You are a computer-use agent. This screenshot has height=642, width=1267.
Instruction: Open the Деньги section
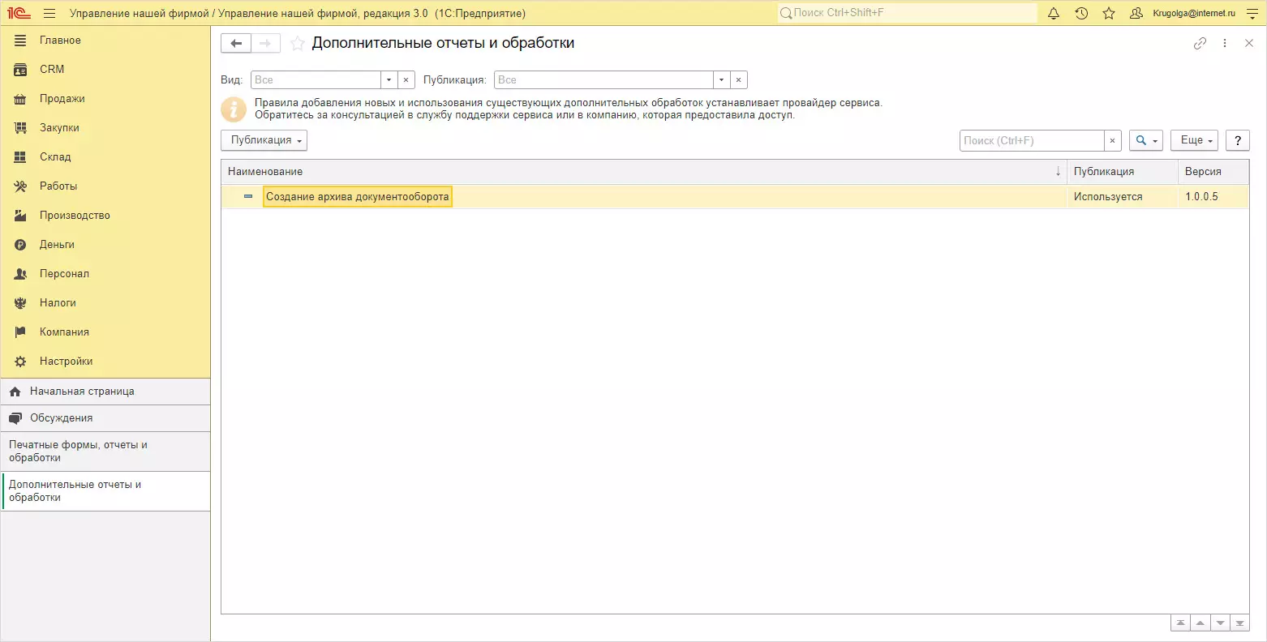pyautogui.click(x=105, y=245)
